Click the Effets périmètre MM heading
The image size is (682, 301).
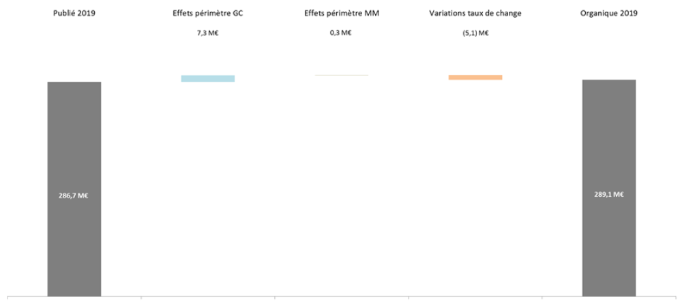click(x=342, y=13)
